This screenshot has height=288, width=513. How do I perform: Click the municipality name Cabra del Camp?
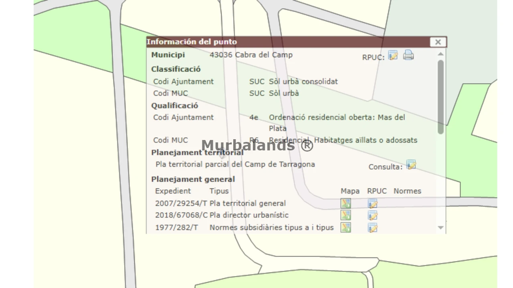coord(264,55)
